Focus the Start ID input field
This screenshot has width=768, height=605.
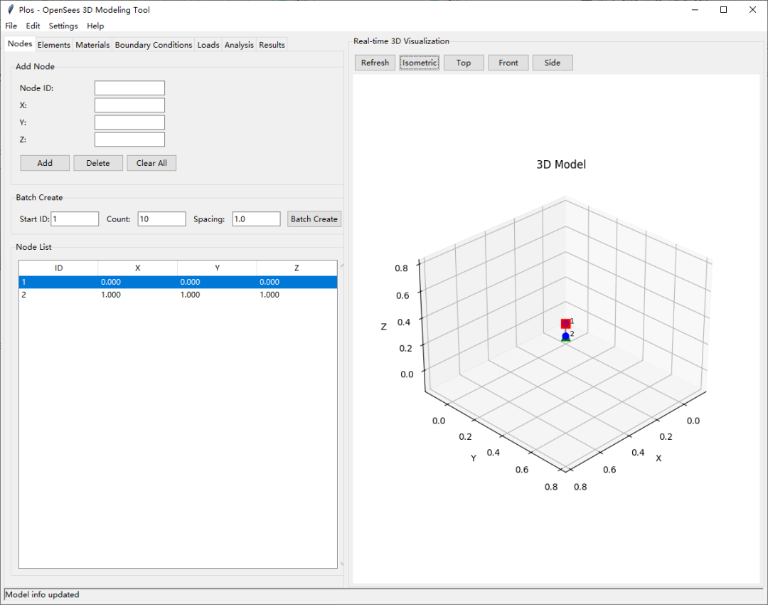75,219
